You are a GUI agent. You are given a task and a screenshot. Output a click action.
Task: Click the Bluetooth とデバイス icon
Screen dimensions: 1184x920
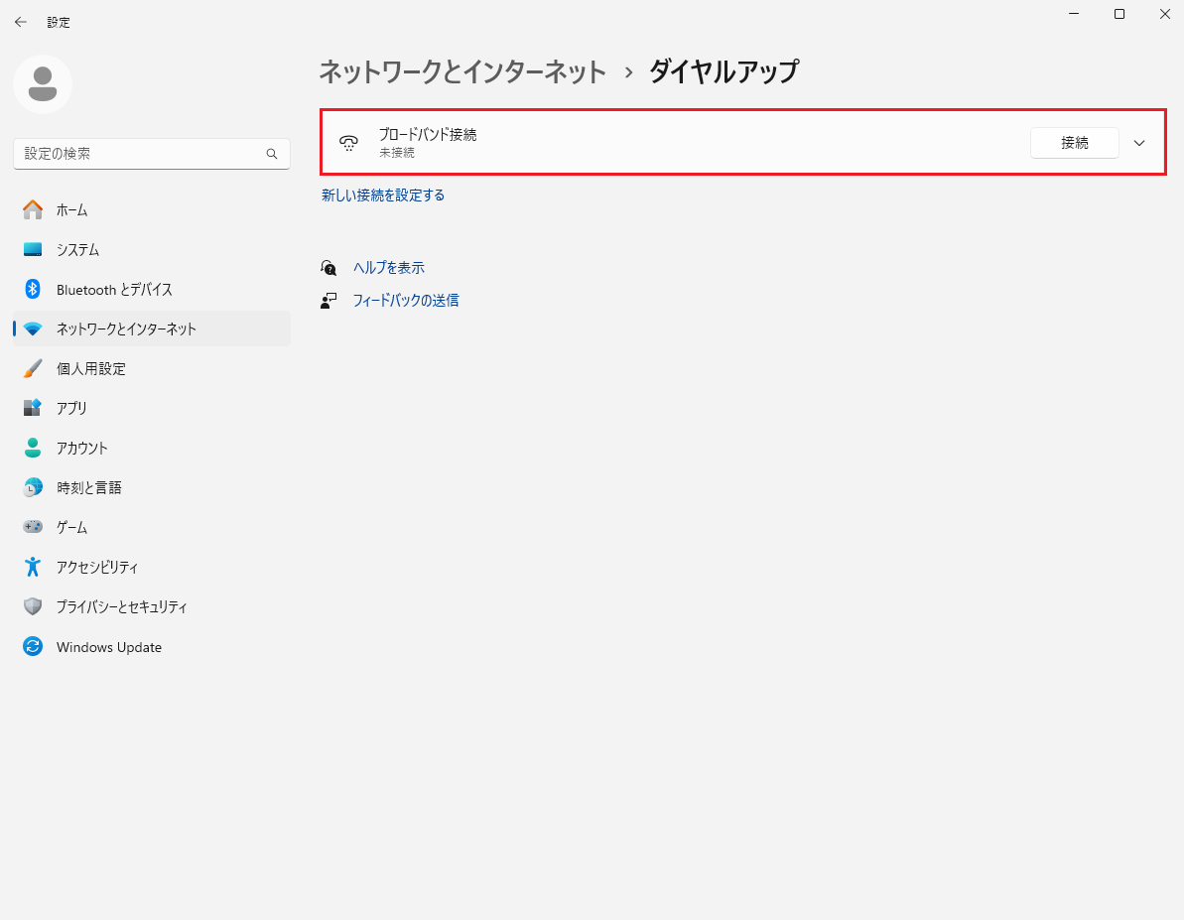pyautogui.click(x=31, y=289)
